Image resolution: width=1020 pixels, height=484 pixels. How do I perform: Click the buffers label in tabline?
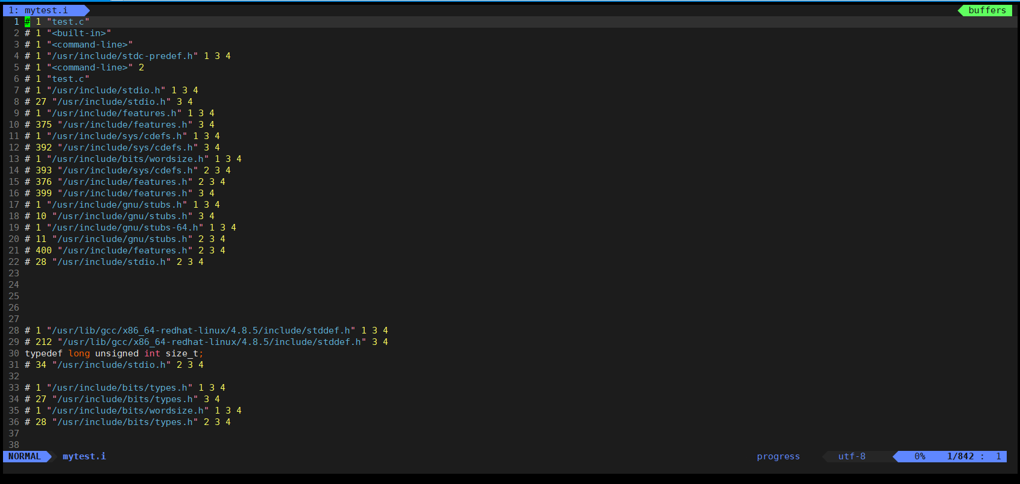point(987,10)
